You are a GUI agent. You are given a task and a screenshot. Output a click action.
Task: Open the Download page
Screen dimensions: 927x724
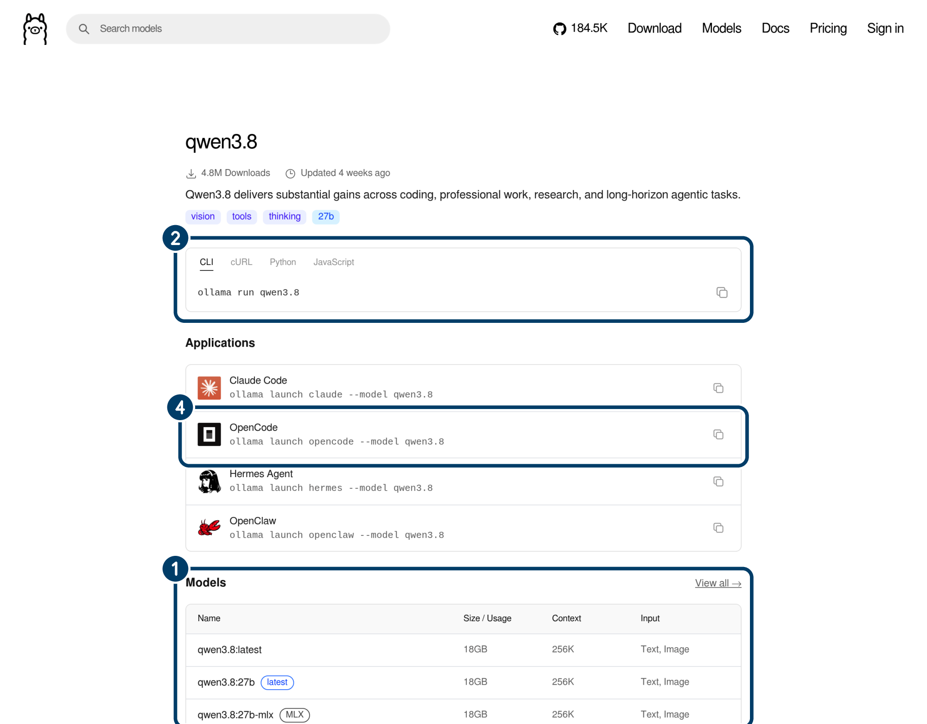(654, 28)
